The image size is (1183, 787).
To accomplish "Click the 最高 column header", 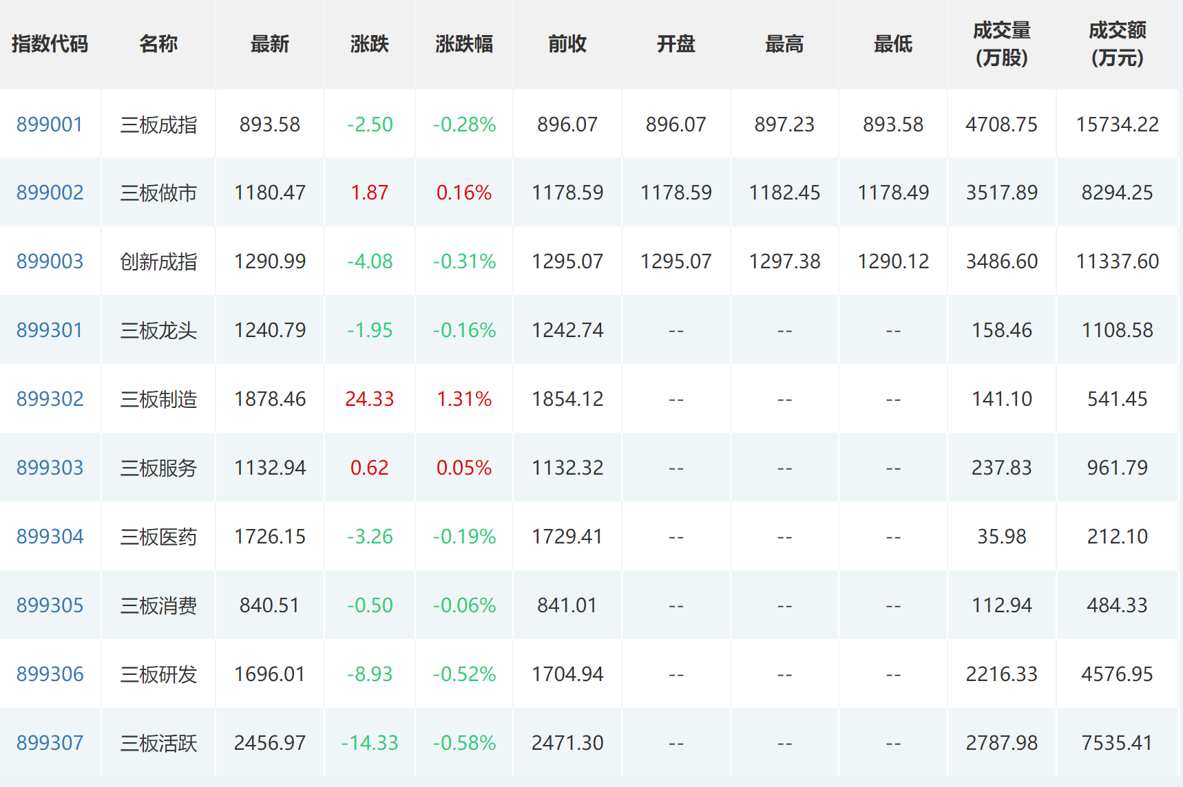I will pos(784,44).
